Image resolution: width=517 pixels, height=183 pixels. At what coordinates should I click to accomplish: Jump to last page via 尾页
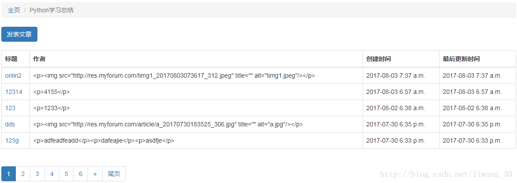pos(114,174)
